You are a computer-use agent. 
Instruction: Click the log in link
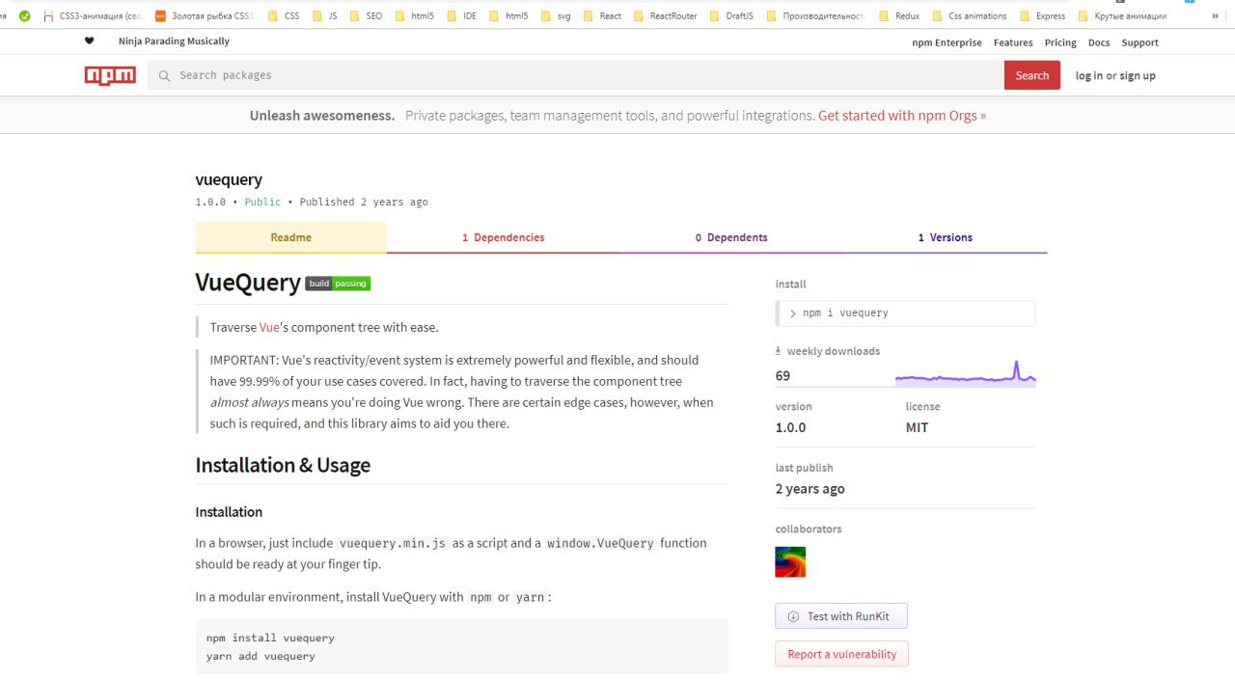click(1089, 75)
